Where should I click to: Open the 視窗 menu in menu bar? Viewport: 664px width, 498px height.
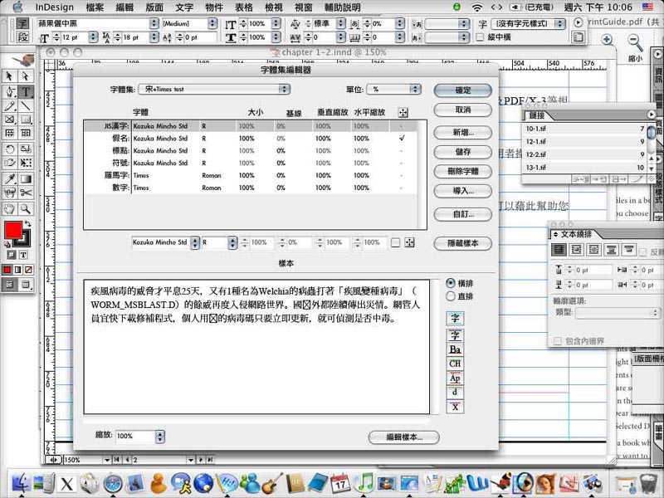coord(304,7)
